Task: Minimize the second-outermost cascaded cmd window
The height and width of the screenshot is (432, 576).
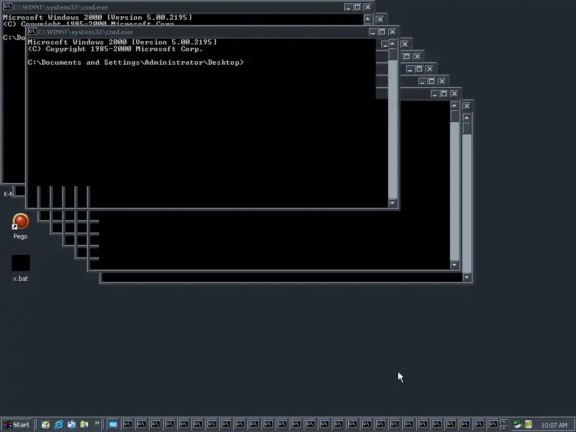Action: click(435, 94)
